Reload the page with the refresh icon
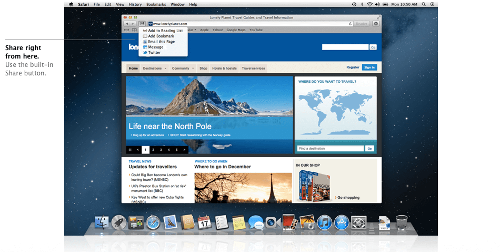500x252 pixels. point(350,24)
